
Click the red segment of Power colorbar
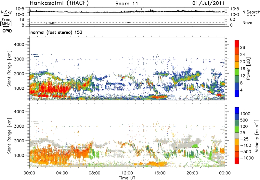(237, 44)
